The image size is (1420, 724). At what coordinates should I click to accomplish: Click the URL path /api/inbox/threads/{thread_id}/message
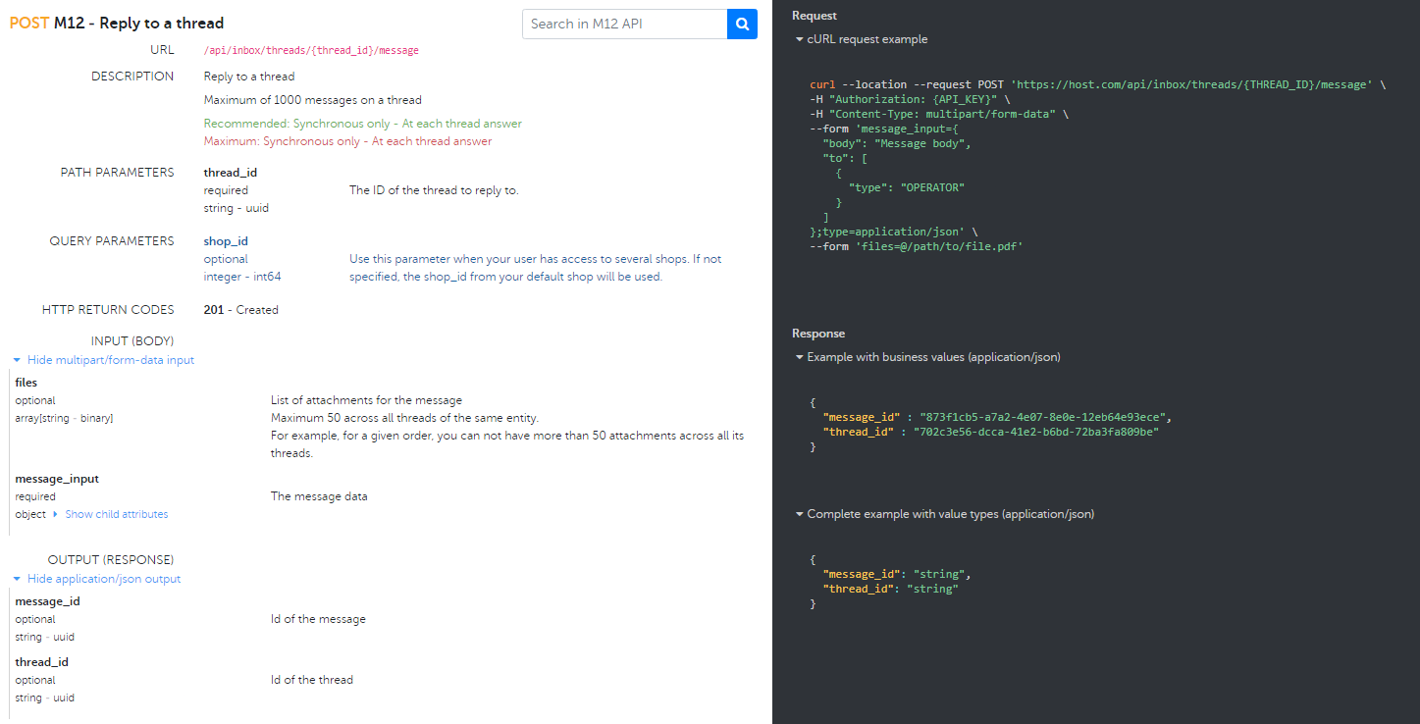pyautogui.click(x=311, y=50)
